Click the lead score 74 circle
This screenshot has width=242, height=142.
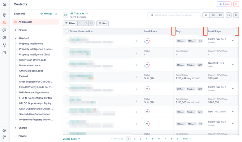pos(147,41)
